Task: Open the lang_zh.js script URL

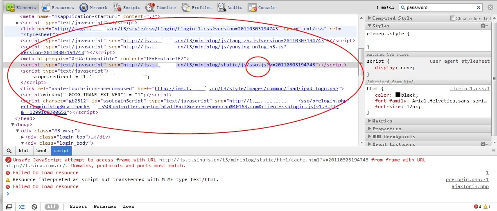Action: tap(224, 41)
